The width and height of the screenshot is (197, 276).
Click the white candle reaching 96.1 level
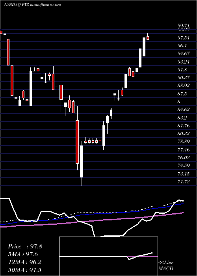click(140, 58)
